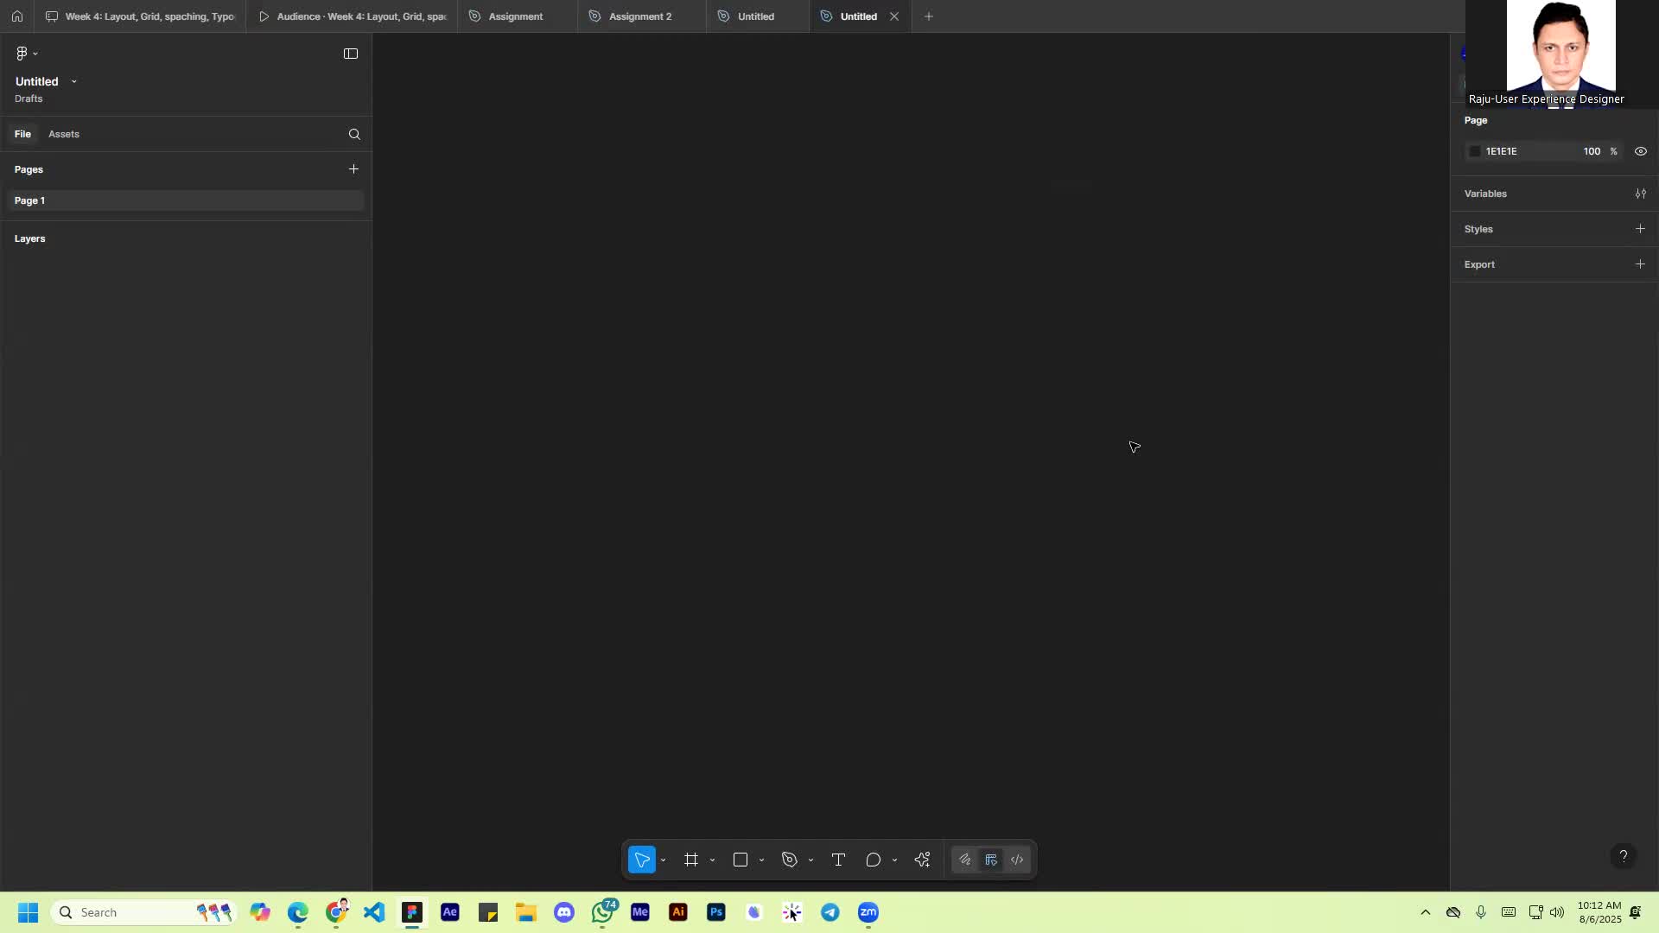This screenshot has width=1659, height=933.
Task: Open Adobe Illustrator from taskbar
Action: pyautogui.click(x=678, y=912)
